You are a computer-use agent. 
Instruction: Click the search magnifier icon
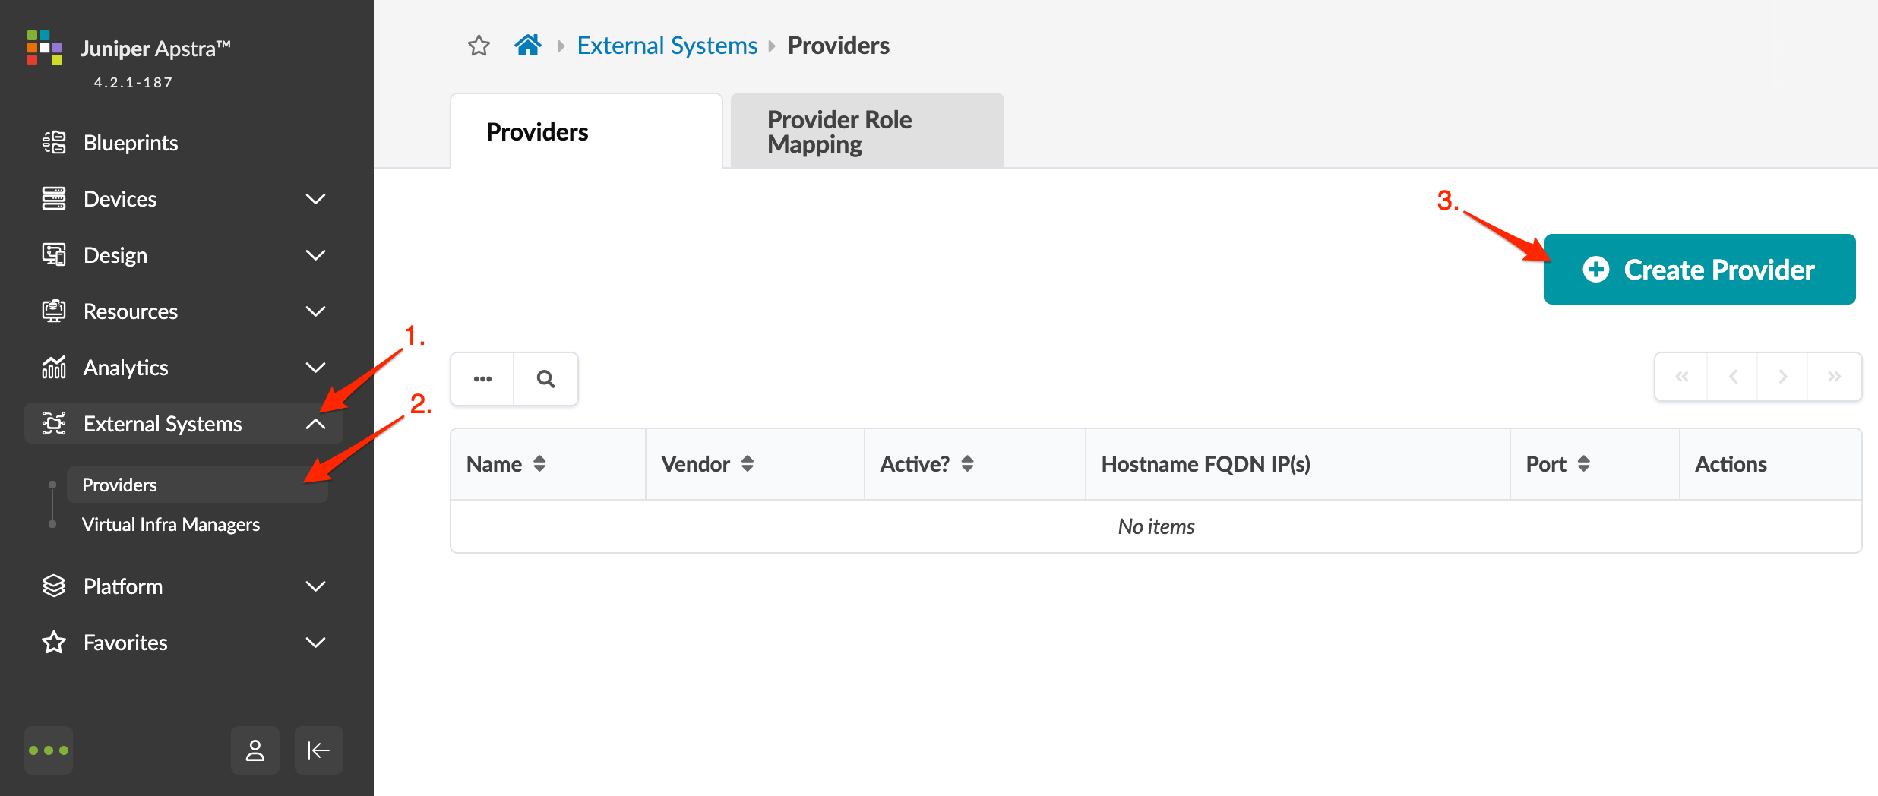[545, 378]
